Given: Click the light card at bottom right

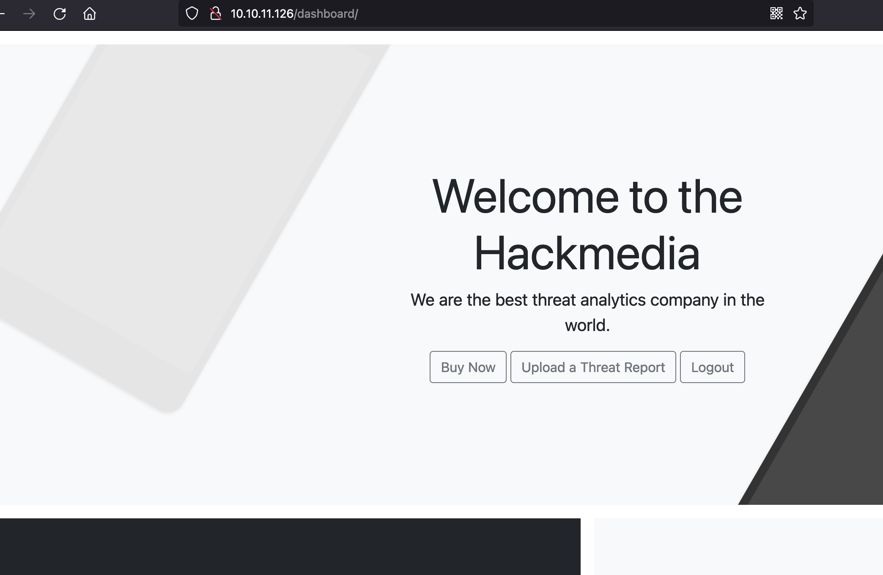Looking at the screenshot, I should click(x=738, y=546).
